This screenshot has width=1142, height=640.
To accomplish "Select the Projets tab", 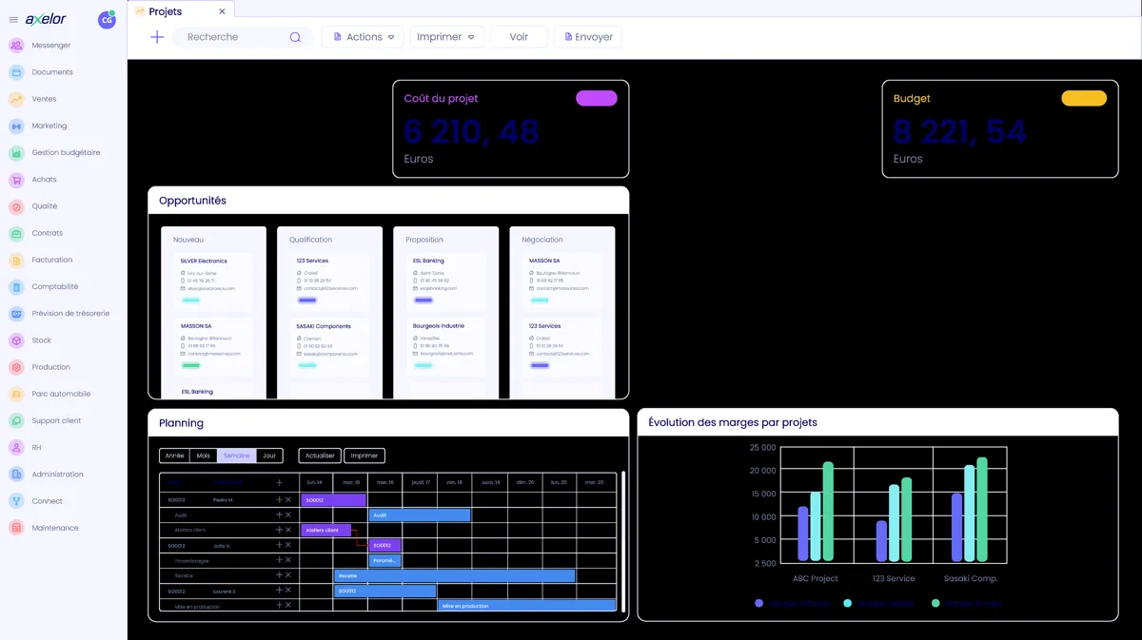I will click(x=166, y=11).
